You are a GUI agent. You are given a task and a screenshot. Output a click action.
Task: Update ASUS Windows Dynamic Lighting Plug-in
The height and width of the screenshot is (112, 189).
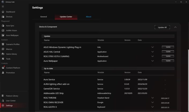[x=168, y=47]
